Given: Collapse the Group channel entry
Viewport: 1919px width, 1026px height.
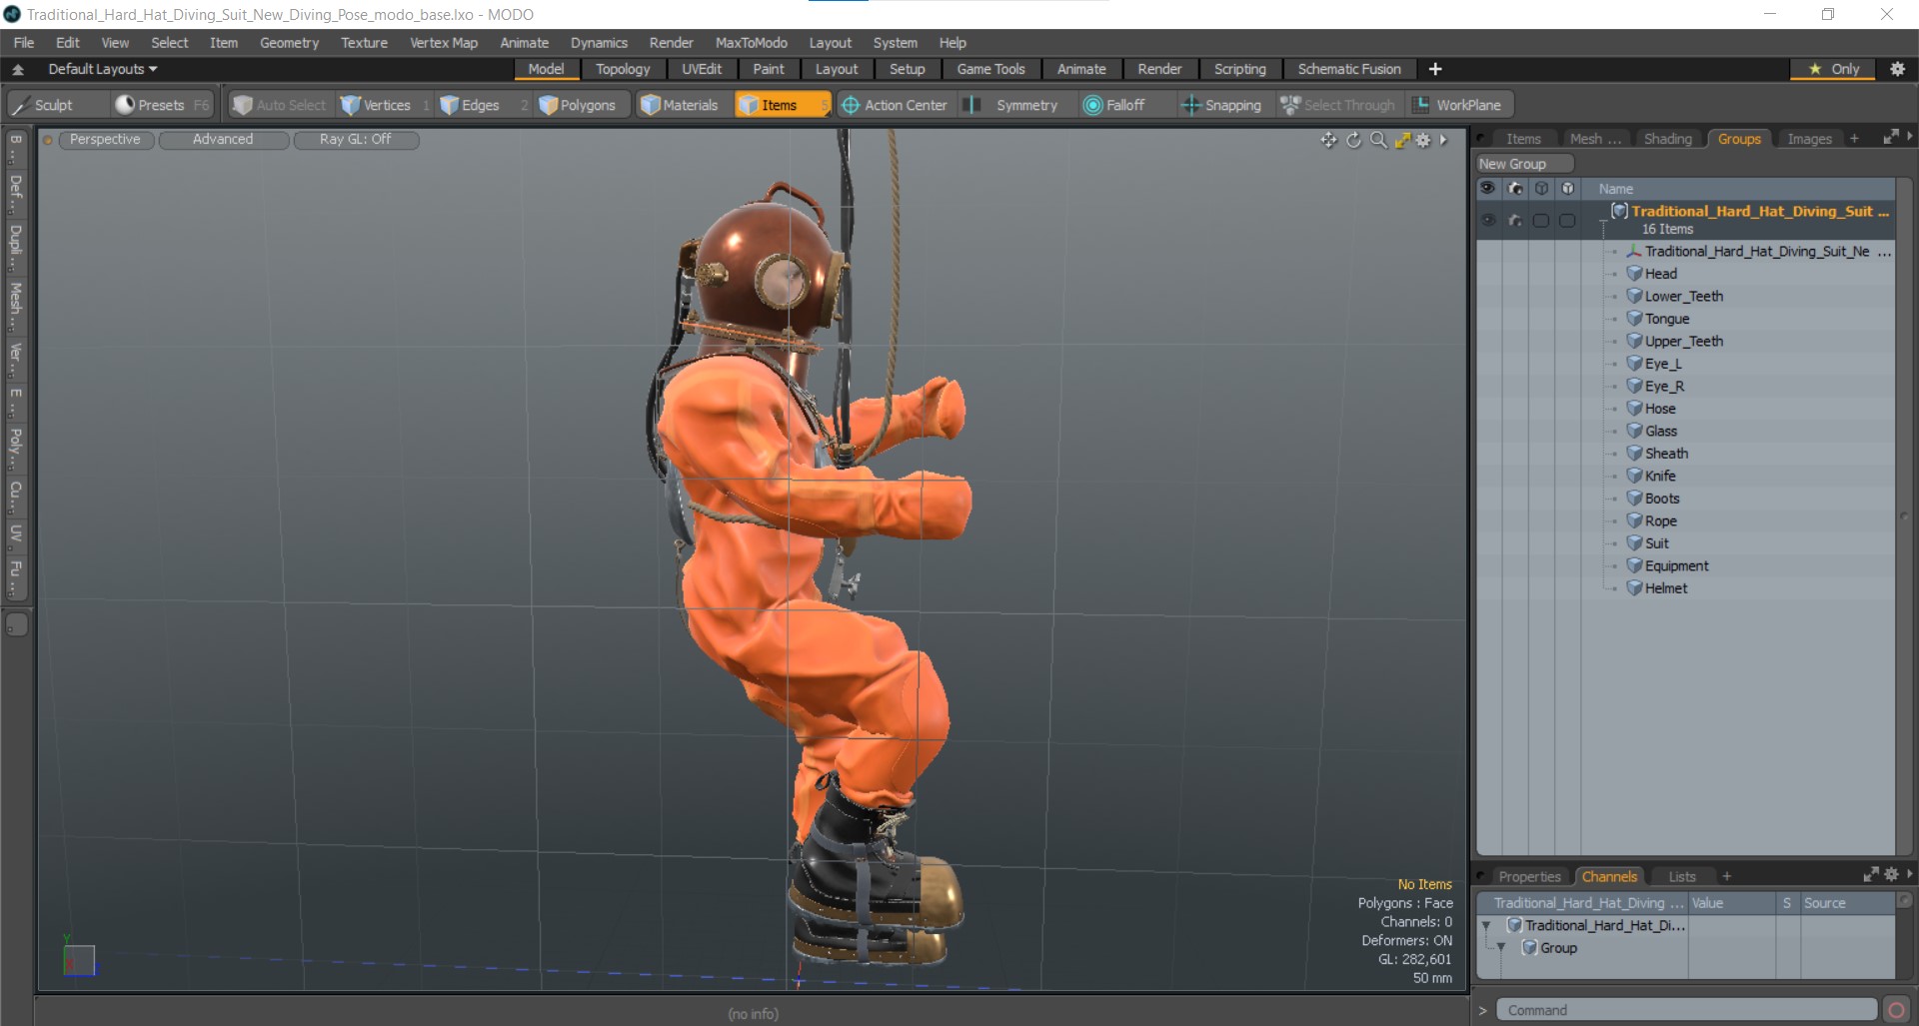Looking at the screenshot, I should (1500, 948).
